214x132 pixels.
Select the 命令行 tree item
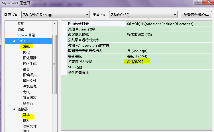click(28, 104)
